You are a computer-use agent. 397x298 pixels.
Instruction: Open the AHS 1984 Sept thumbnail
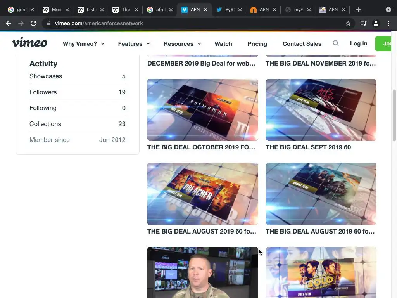(x=321, y=110)
